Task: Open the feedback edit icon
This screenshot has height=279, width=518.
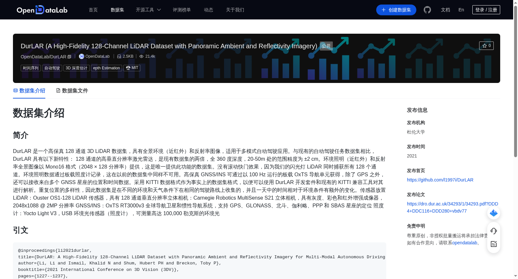Action: click(x=494, y=244)
